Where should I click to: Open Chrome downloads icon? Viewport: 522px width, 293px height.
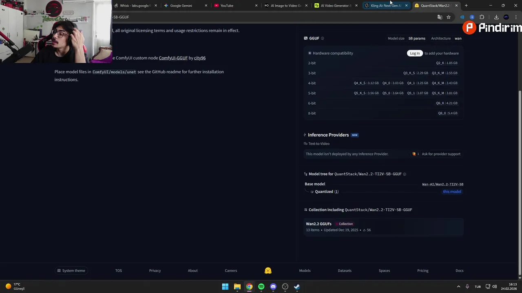coord(496,17)
